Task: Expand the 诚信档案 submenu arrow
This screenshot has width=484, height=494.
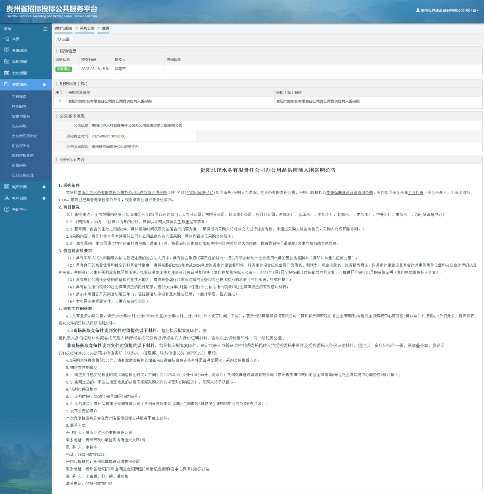Action: 44,187
